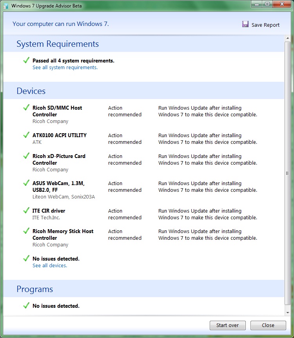Viewport: 294px width, 338px height.
Task: Click the checkmark beside Ricoh Memory Stick Host Controller
Action: click(26, 231)
